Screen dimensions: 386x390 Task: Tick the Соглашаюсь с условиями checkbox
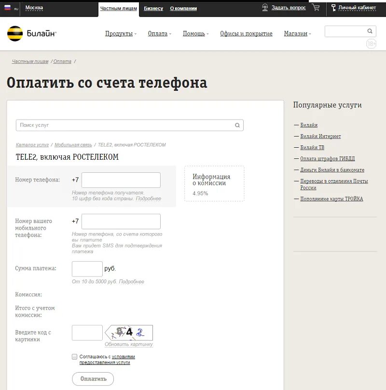[74, 357]
